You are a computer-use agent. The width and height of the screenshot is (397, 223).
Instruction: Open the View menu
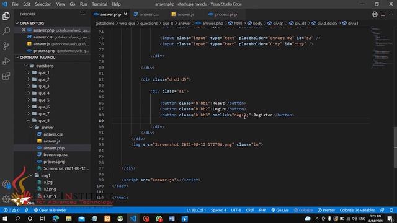[x=61, y=4]
